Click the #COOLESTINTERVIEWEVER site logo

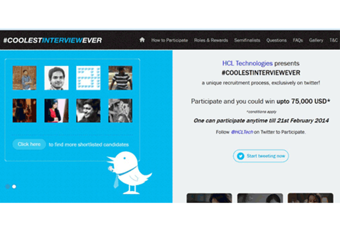pyautogui.click(x=53, y=40)
